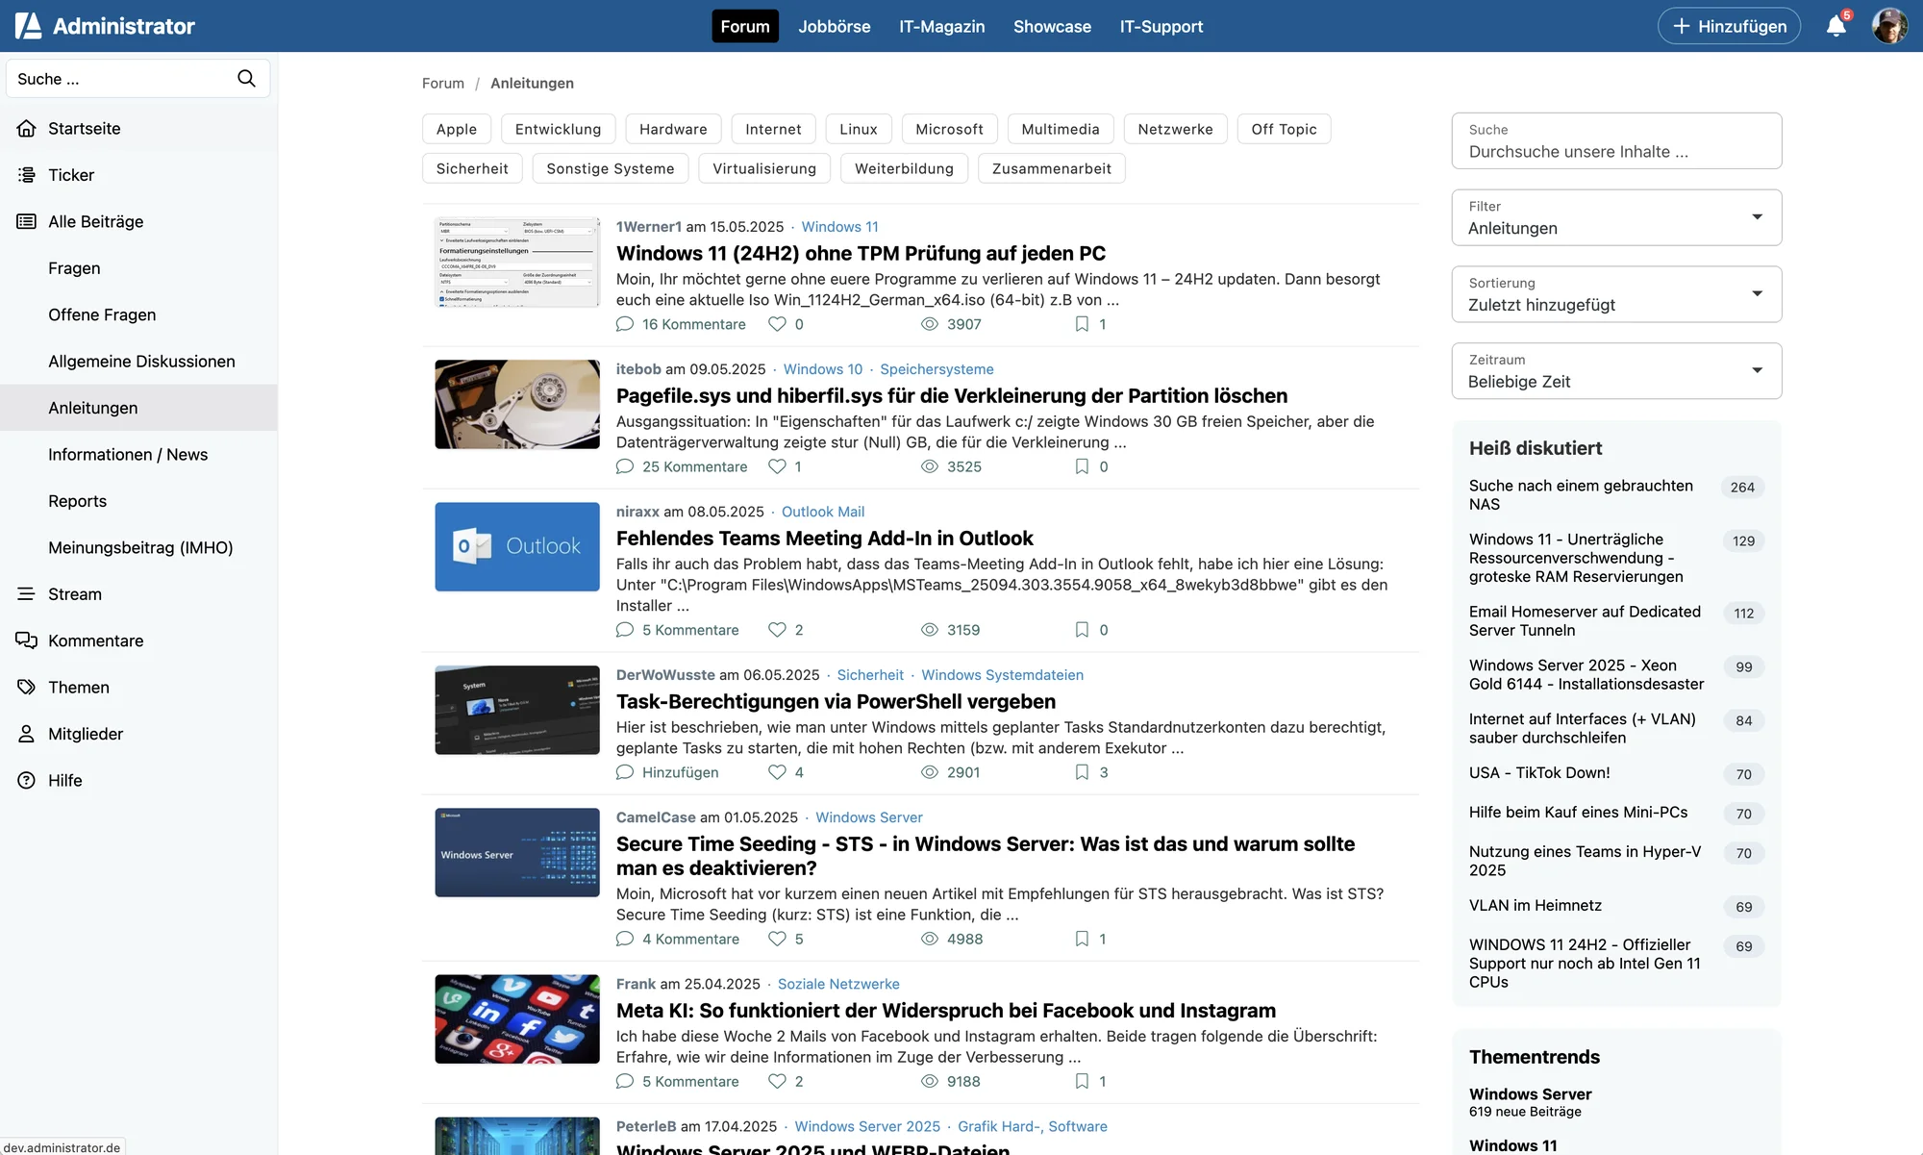This screenshot has height=1155, width=1923.
Task: Filter by Off Topic category
Action: pyautogui.click(x=1284, y=129)
